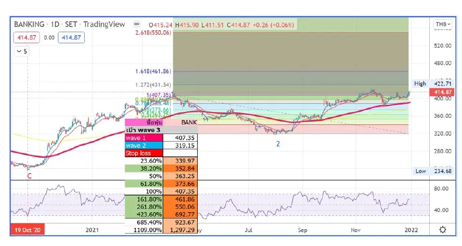The width and height of the screenshot is (462, 246).
Task: Click the wave label 2 on chart
Action: (x=278, y=144)
